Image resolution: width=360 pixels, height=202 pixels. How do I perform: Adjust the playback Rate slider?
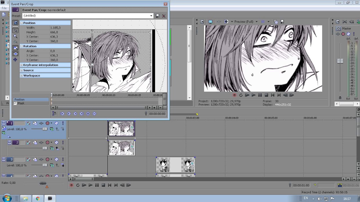click(43, 183)
